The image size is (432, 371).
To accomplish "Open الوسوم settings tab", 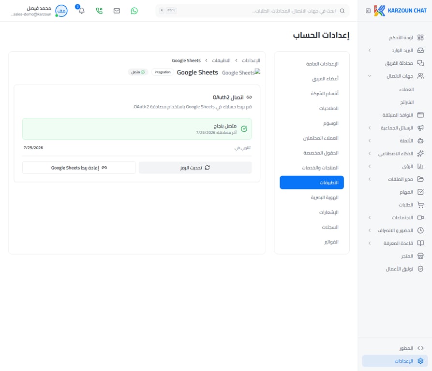I will click(x=312, y=123).
